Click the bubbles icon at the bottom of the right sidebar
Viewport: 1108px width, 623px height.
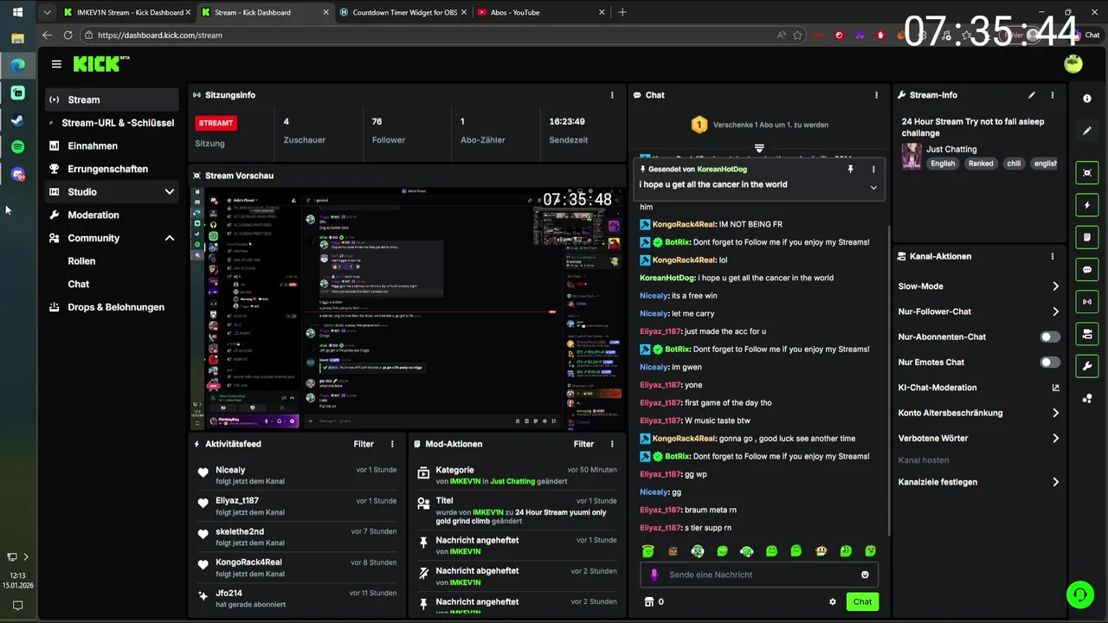click(x=1087, y=398)
